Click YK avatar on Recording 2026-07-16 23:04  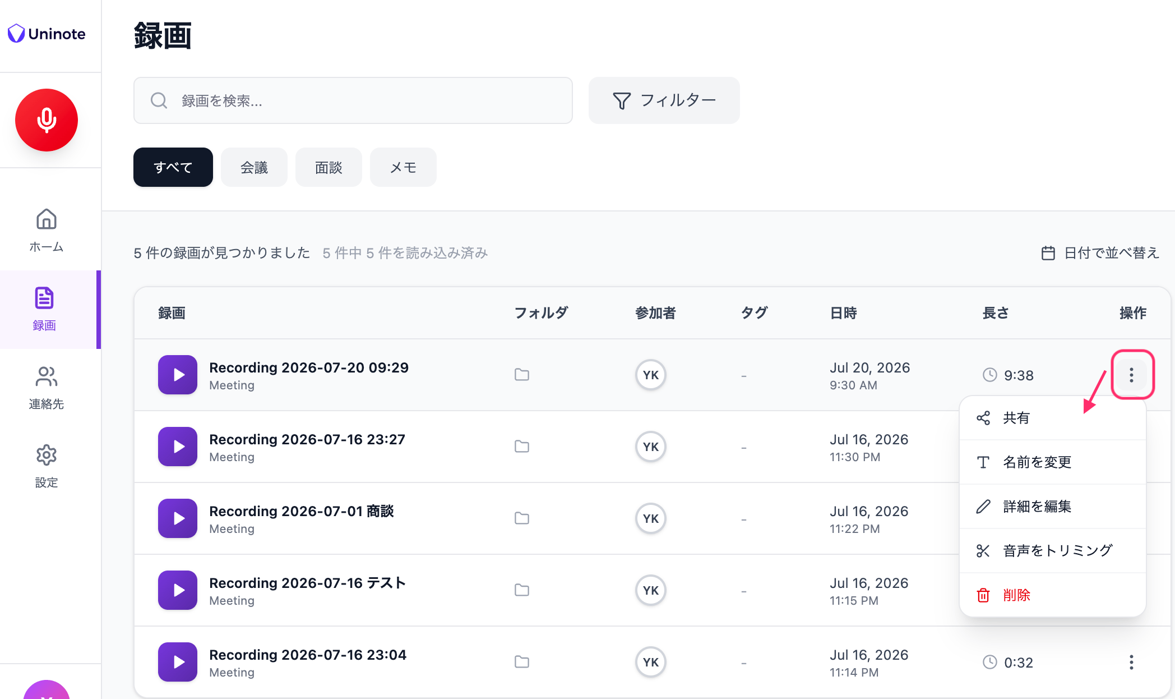click(651, 662)
